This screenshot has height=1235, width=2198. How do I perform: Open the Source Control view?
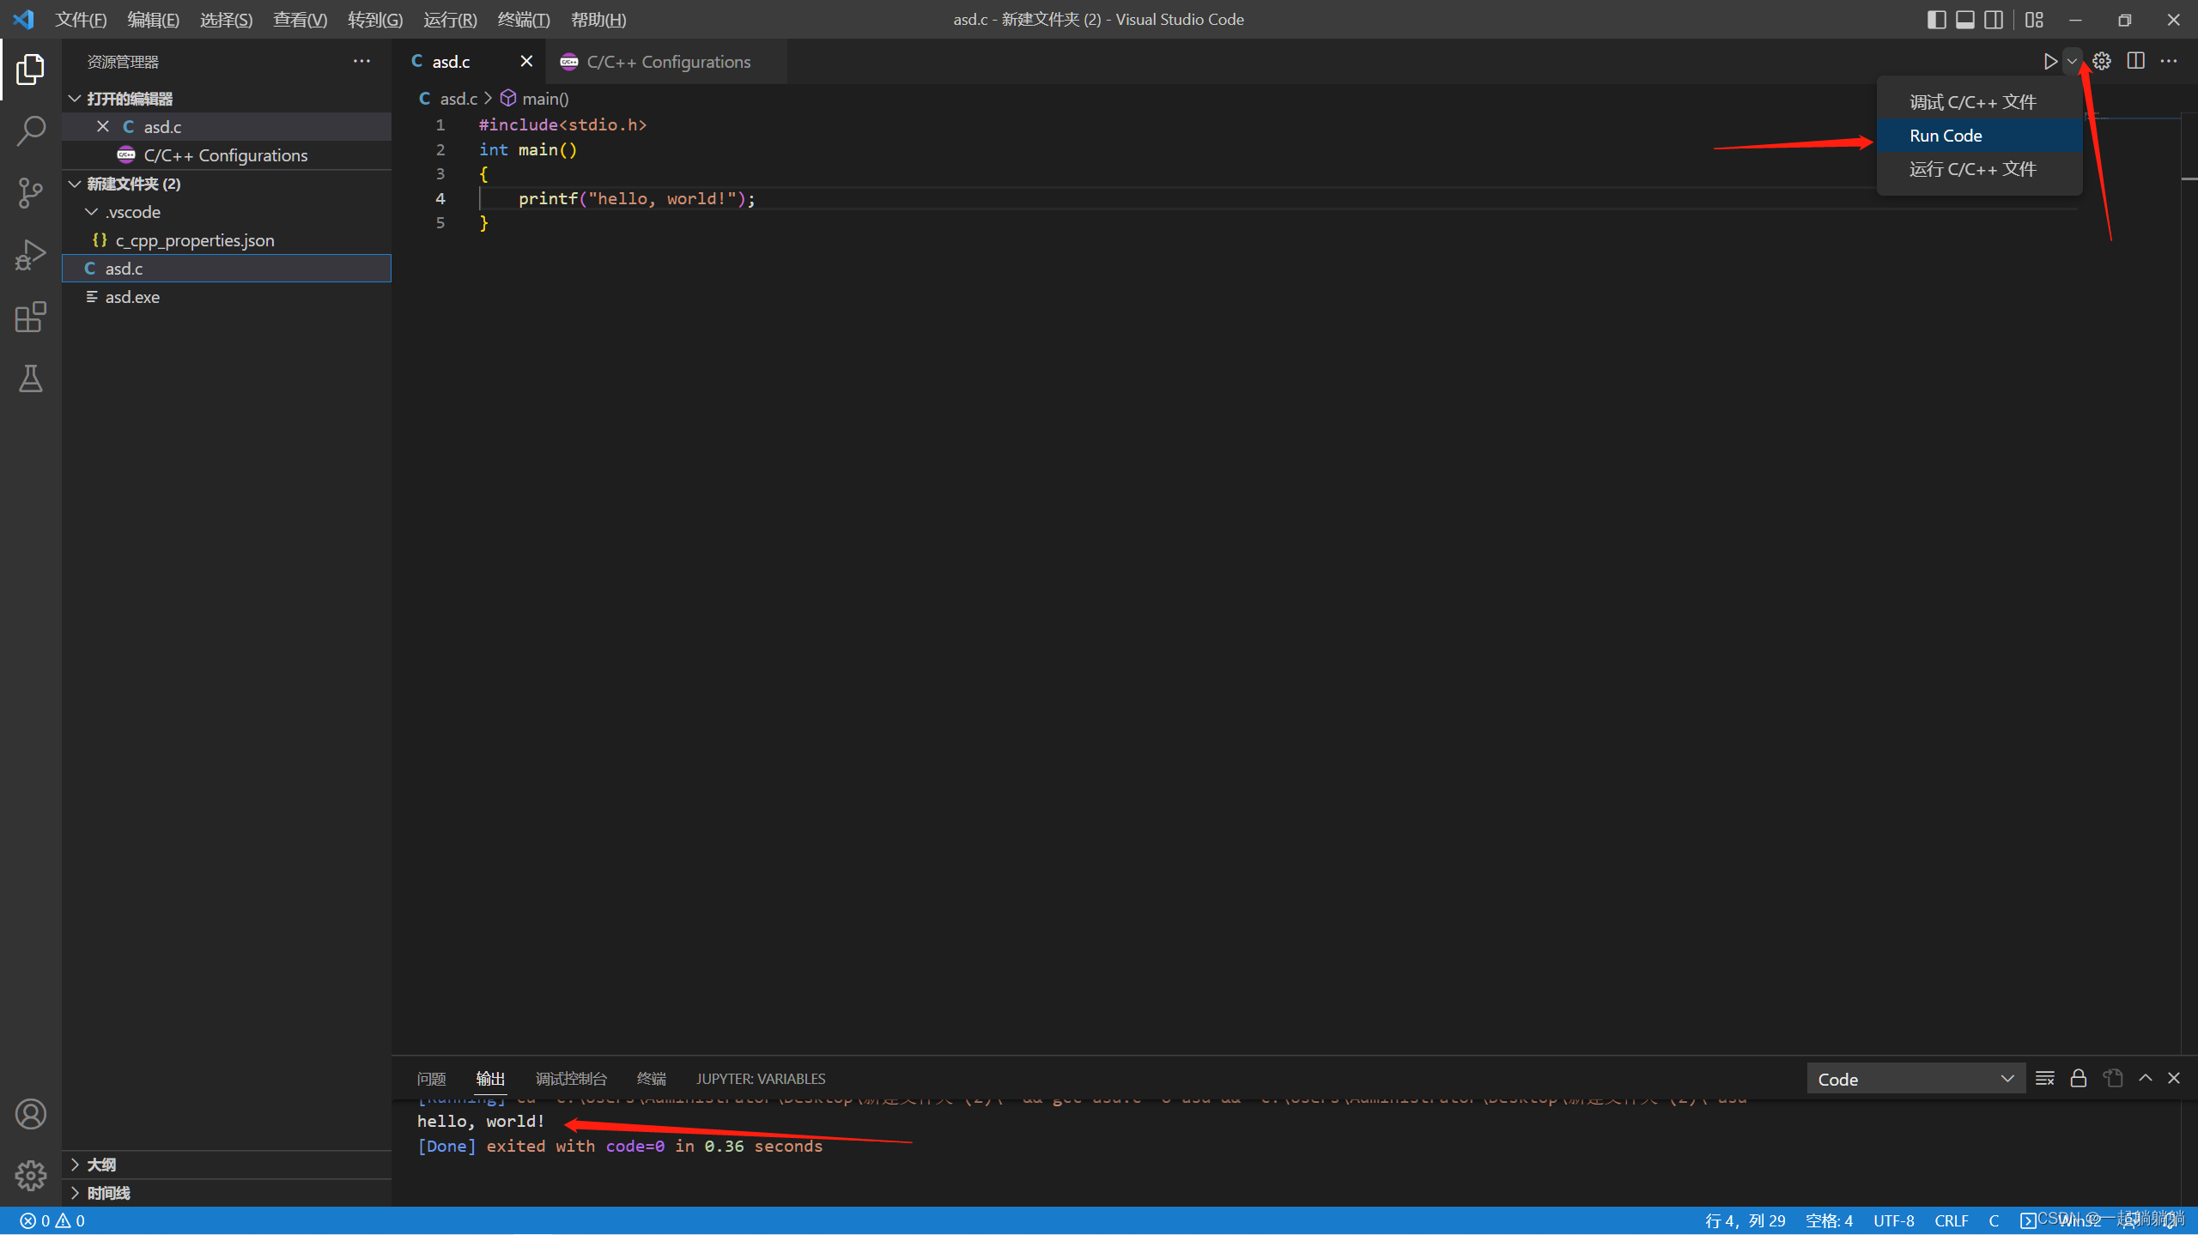click(31, 192)
